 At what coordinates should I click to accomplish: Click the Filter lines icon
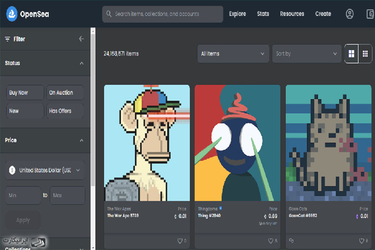pyautogui.click(x=7, y=39)
